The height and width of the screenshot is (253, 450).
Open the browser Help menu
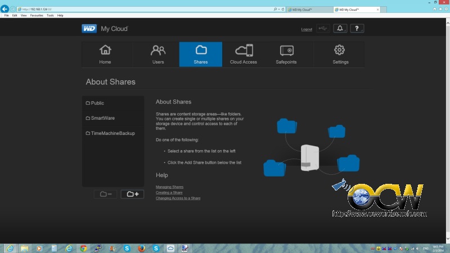(x=60, y=16)
